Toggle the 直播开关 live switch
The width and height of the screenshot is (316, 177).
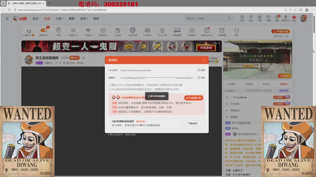[43, 31]
